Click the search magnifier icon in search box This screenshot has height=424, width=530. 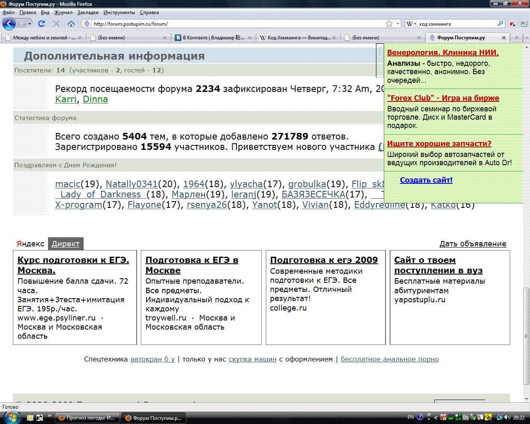[500, 24]
